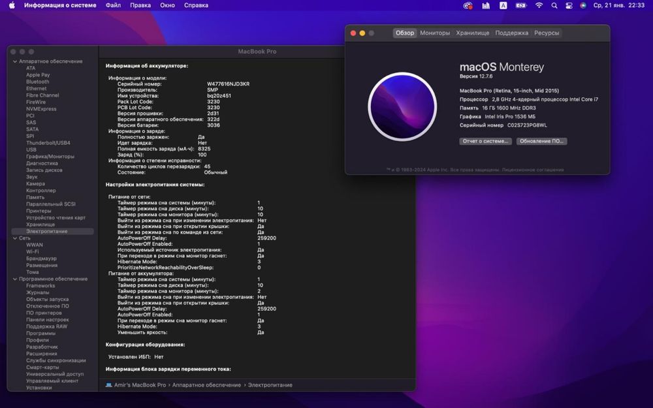Click serial number C02S723PG8WL in About window
This screenshot has width=653, height=408.
527,125
